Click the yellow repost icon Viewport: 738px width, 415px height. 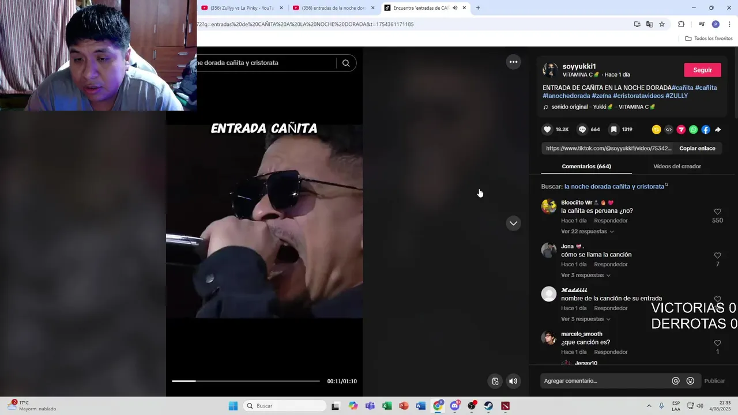(656, 130)
